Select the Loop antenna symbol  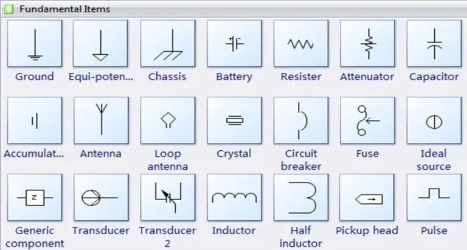(x=168, y=120)
